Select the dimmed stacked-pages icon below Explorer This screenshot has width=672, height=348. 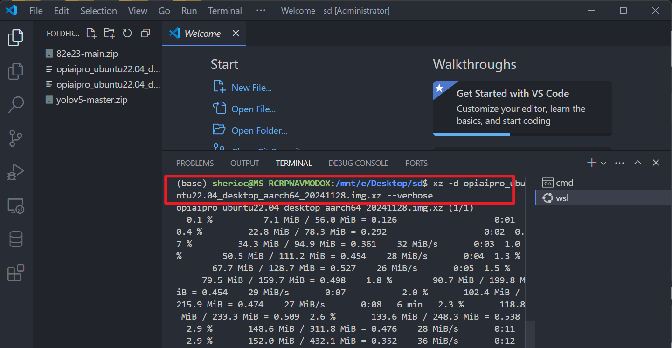16,71
